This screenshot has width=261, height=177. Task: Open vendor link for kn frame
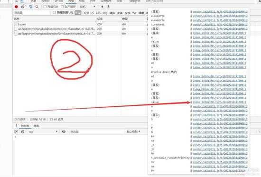pos(220,136)
